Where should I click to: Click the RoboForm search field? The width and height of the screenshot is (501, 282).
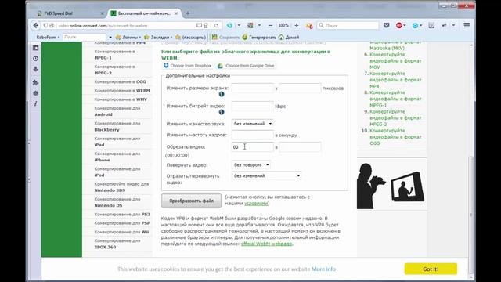(x=84, y=37)
